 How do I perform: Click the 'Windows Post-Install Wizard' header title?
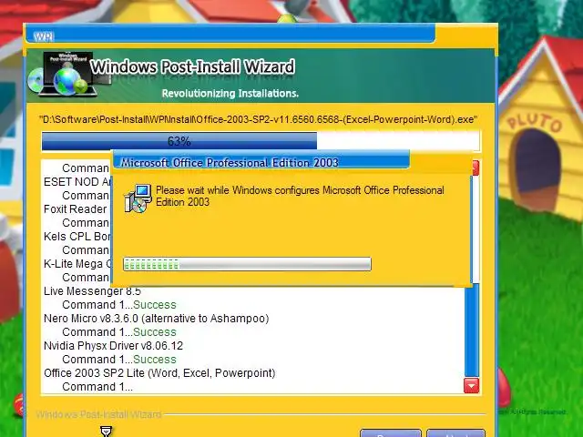(192, 66)
